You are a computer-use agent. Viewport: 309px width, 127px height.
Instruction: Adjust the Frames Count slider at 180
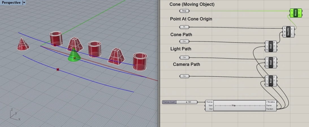187,102
